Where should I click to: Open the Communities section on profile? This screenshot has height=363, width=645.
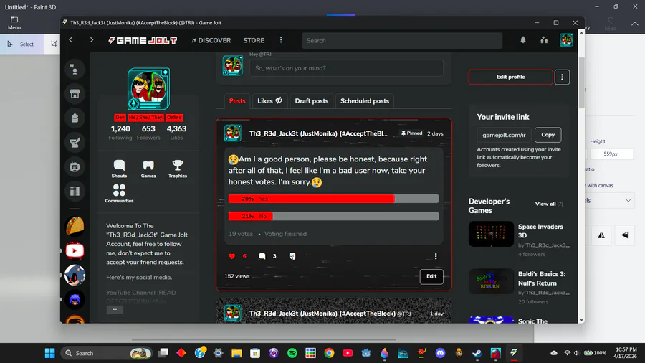[119, 194]
